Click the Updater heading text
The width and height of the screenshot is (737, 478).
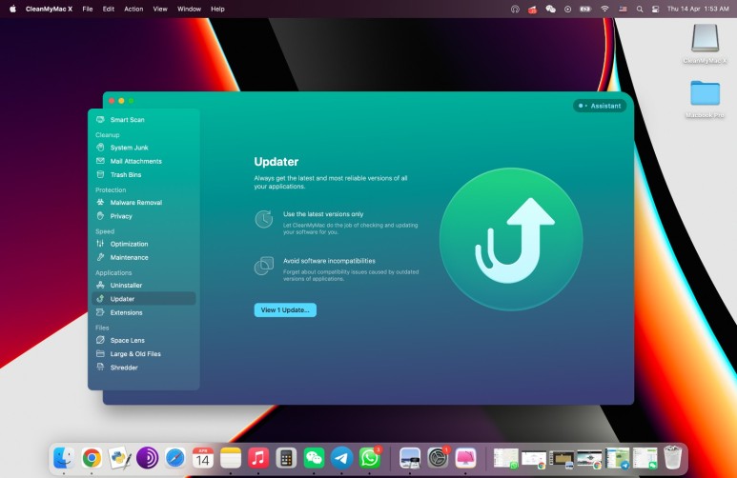click(276, 162)
